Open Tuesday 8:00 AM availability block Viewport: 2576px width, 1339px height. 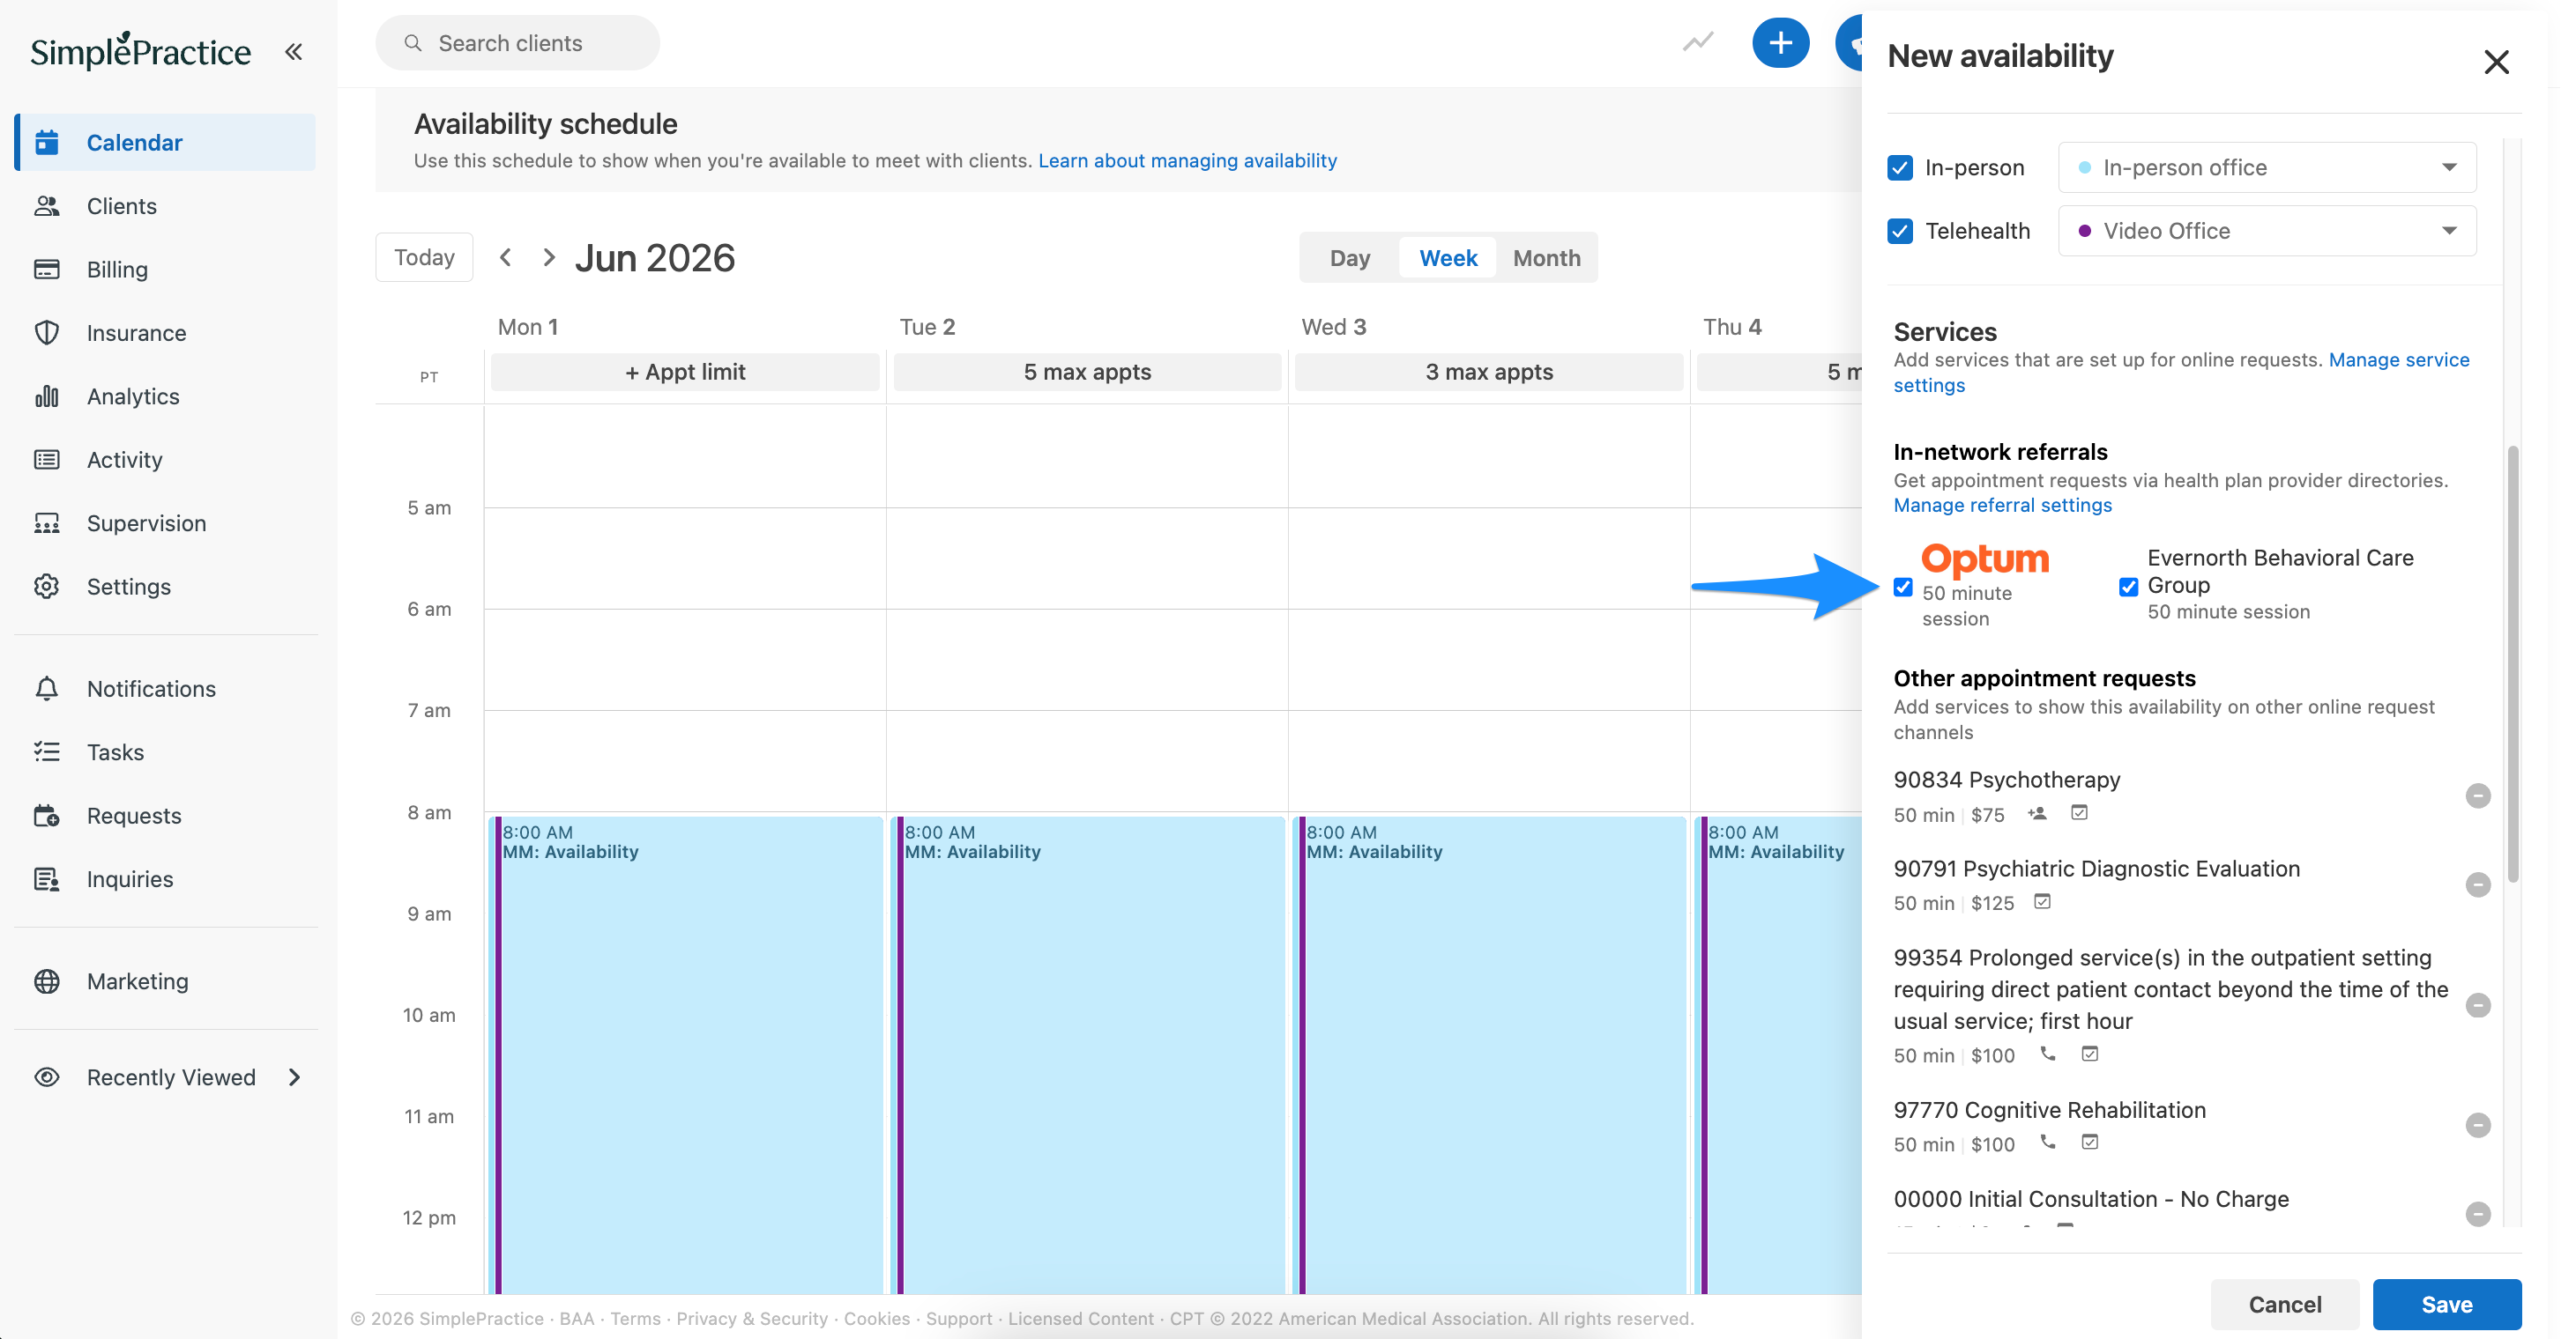tap(1088, 1054)
